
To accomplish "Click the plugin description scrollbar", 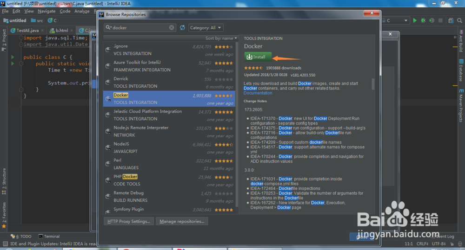I will (373, 84).
